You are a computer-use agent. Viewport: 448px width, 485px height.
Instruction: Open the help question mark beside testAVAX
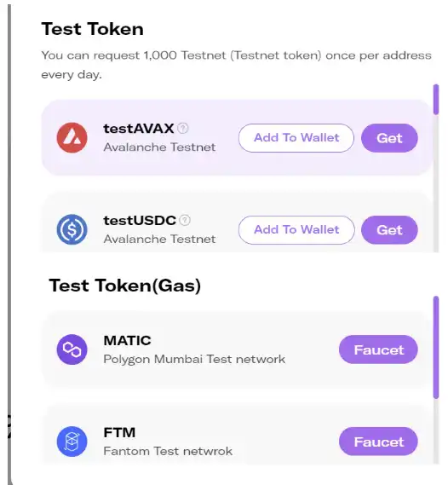click(183, 128)
